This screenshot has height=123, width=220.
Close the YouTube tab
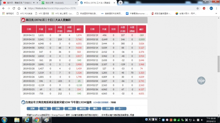tap(37, 3)
